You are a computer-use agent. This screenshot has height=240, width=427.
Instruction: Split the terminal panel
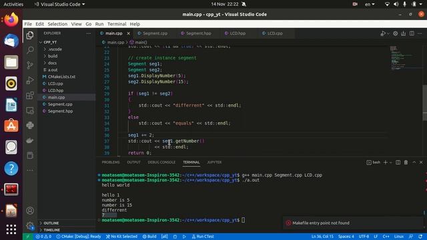pyautogui.click(x=398, y=163)
